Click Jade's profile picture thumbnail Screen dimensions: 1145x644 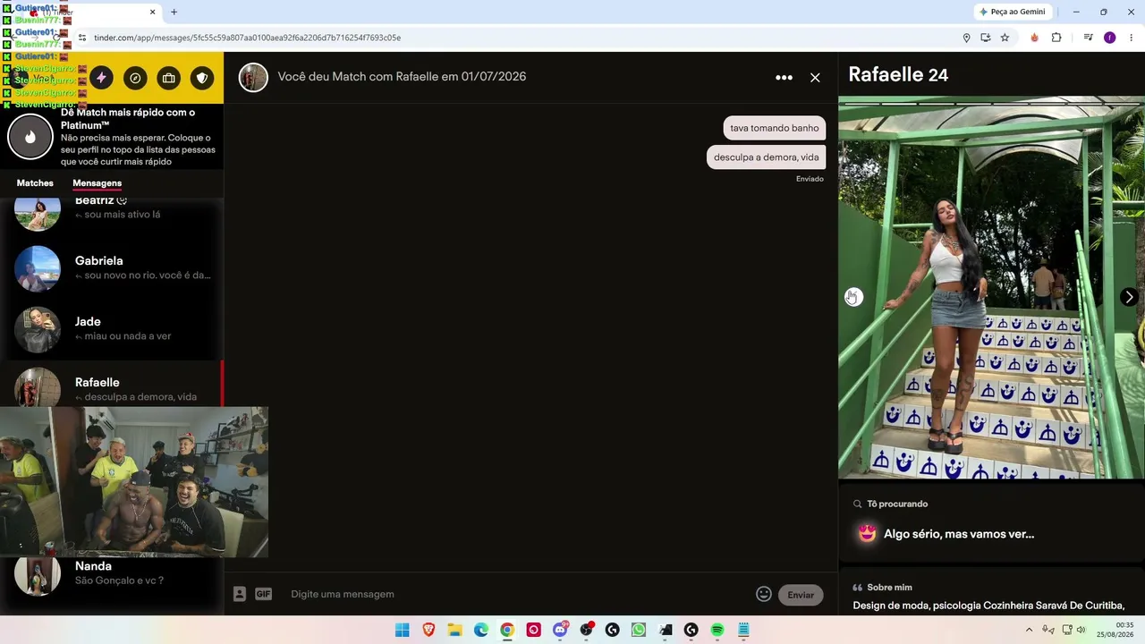tap(38, 329)
